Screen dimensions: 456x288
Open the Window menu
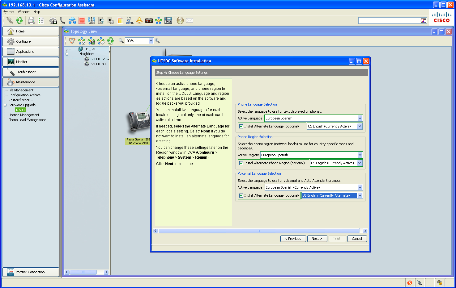pyautogui.click(x=24, y=12)
